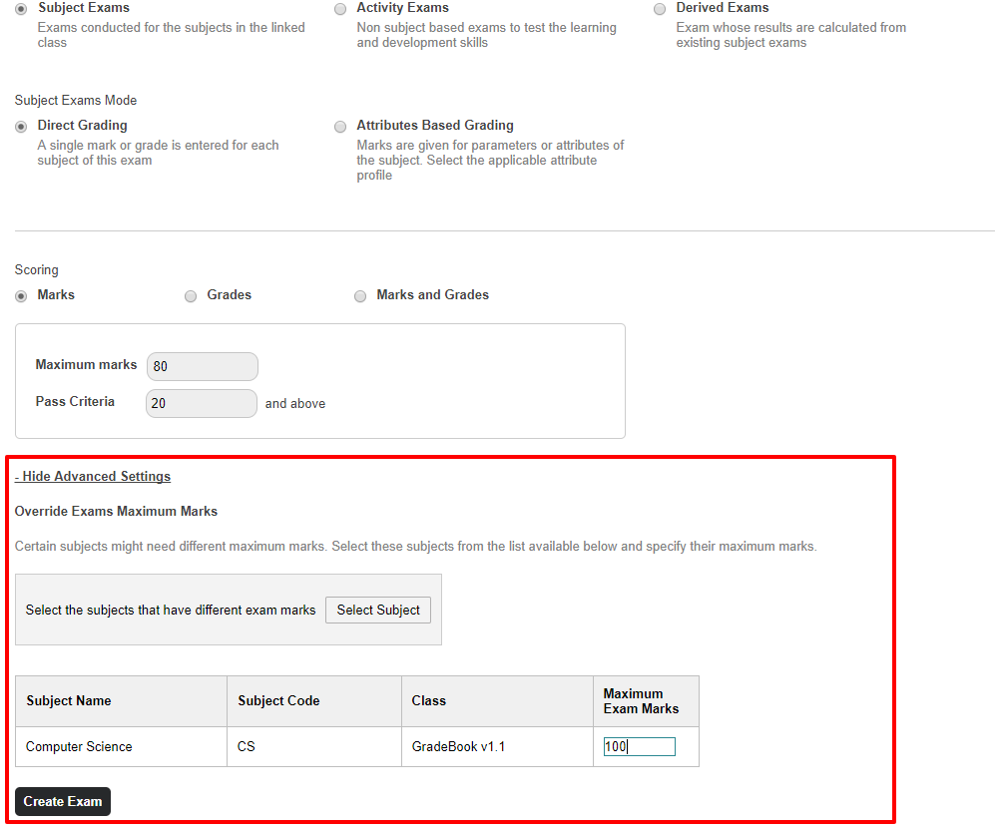
Task: Click the Maximum Exam Marks field for Computer Science
Action: tap(639, 746)
